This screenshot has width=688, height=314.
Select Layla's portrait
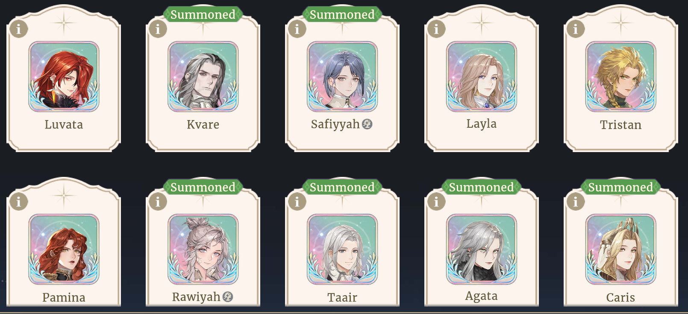click(482, 76)
